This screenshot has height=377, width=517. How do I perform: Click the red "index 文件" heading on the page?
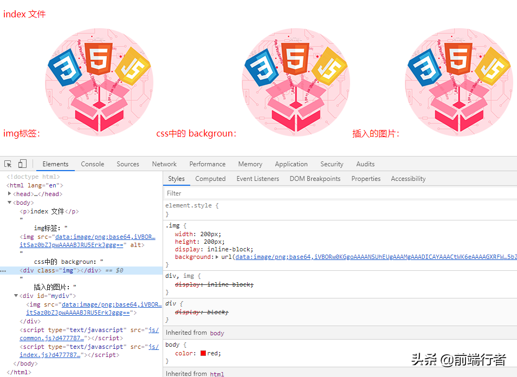[24, 14]
